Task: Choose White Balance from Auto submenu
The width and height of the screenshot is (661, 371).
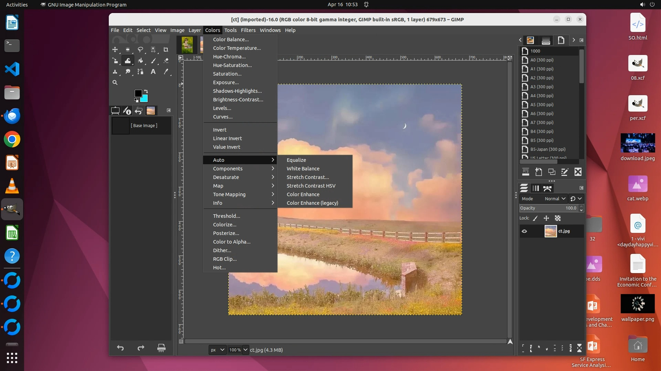Action: [x=303, y=169]
